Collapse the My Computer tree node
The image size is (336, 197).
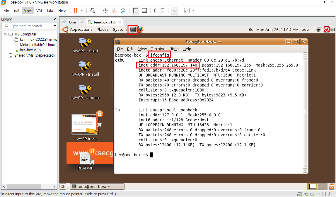tap(5, 34)
